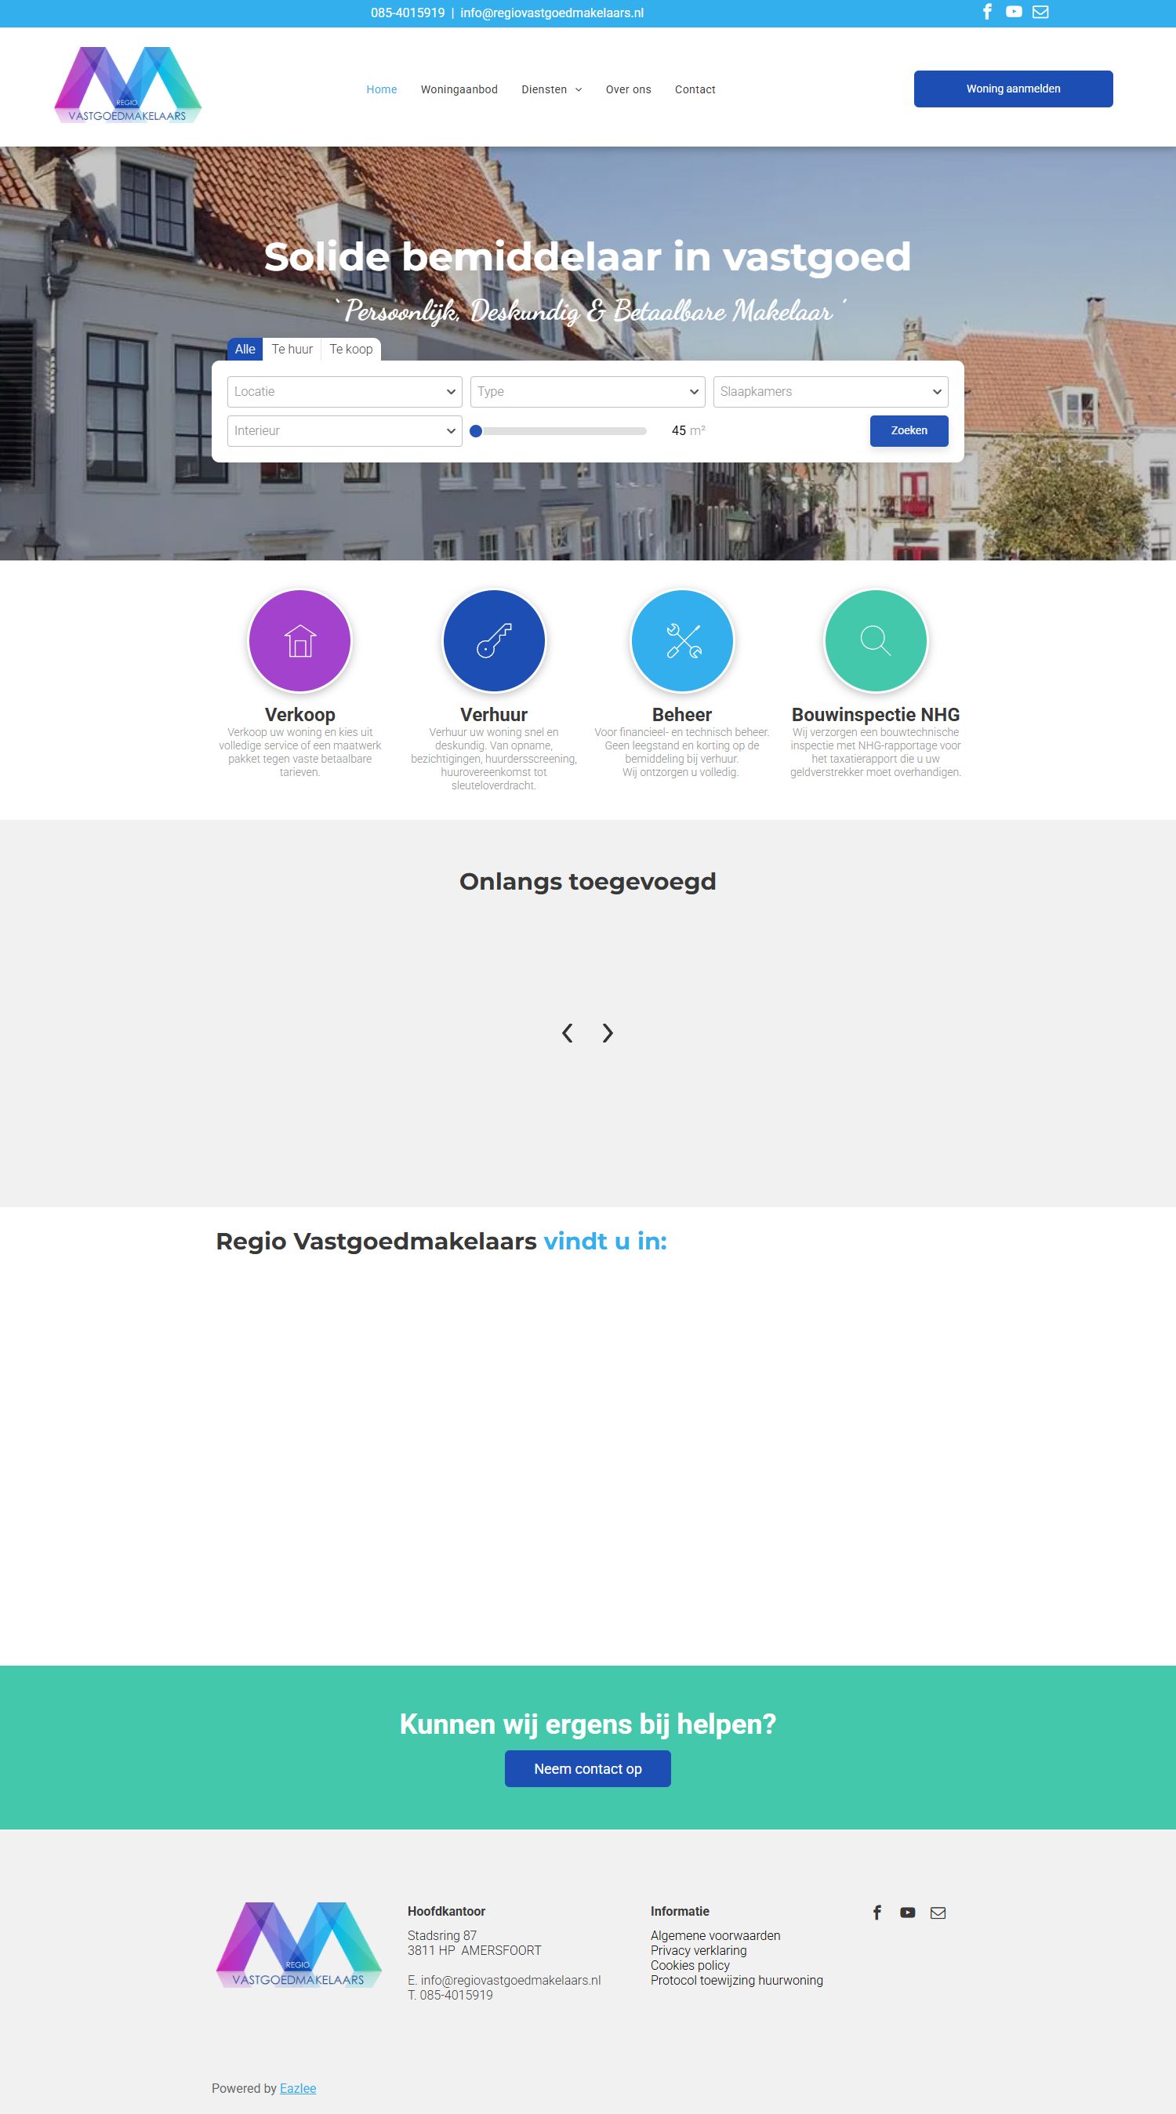Open YouTube icon in top header bar

coord(1014,12)
